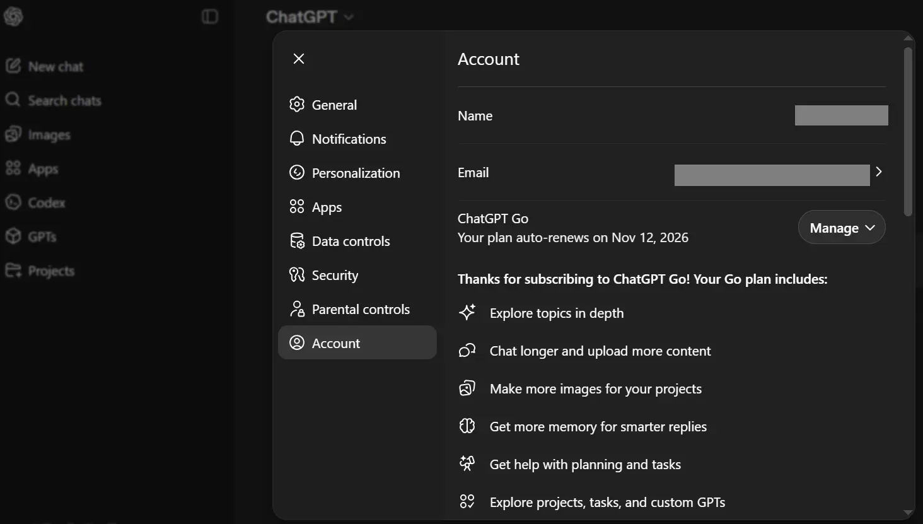Click the scrollbar up arrow in the dialog

[908, 38]
